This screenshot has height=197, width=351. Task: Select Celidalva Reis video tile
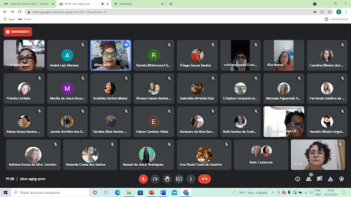coord(24,55)
